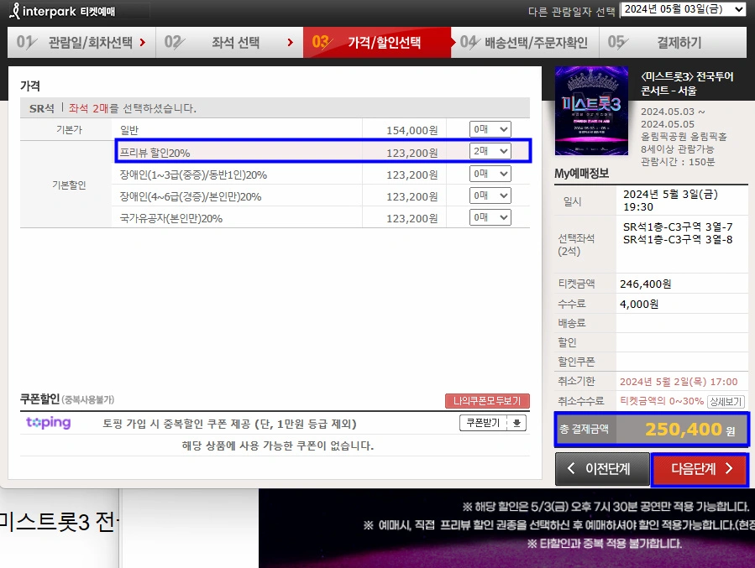Click the ticket amount 246,400원
Image resolution: width=755 pixels, height=568 pixels.
645,284
